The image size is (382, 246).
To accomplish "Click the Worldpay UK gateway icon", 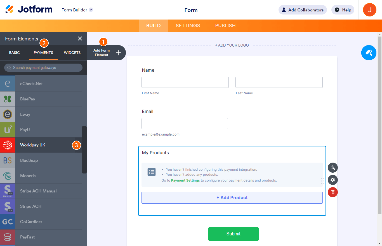I will pyautogui.click(x=8, y=145).
